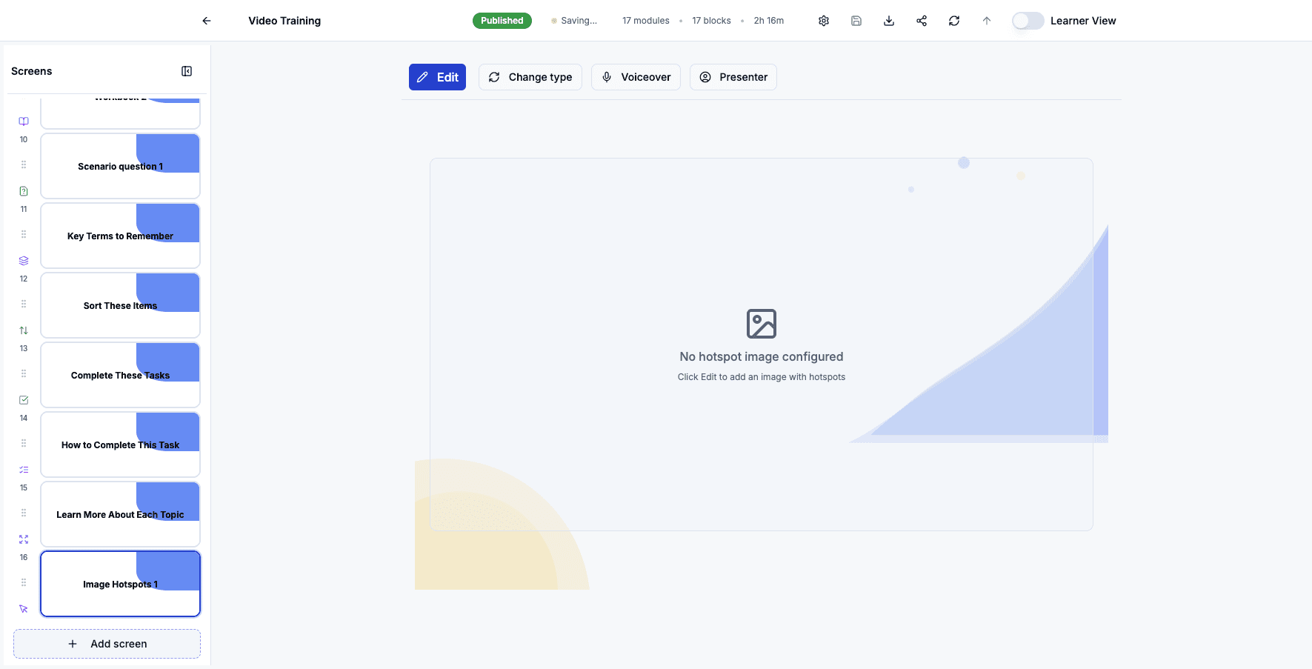Click the back arrow beside Video Training
Image resolution: width=1312 pixels, height=669 pixels.
[x=206, y=20]
